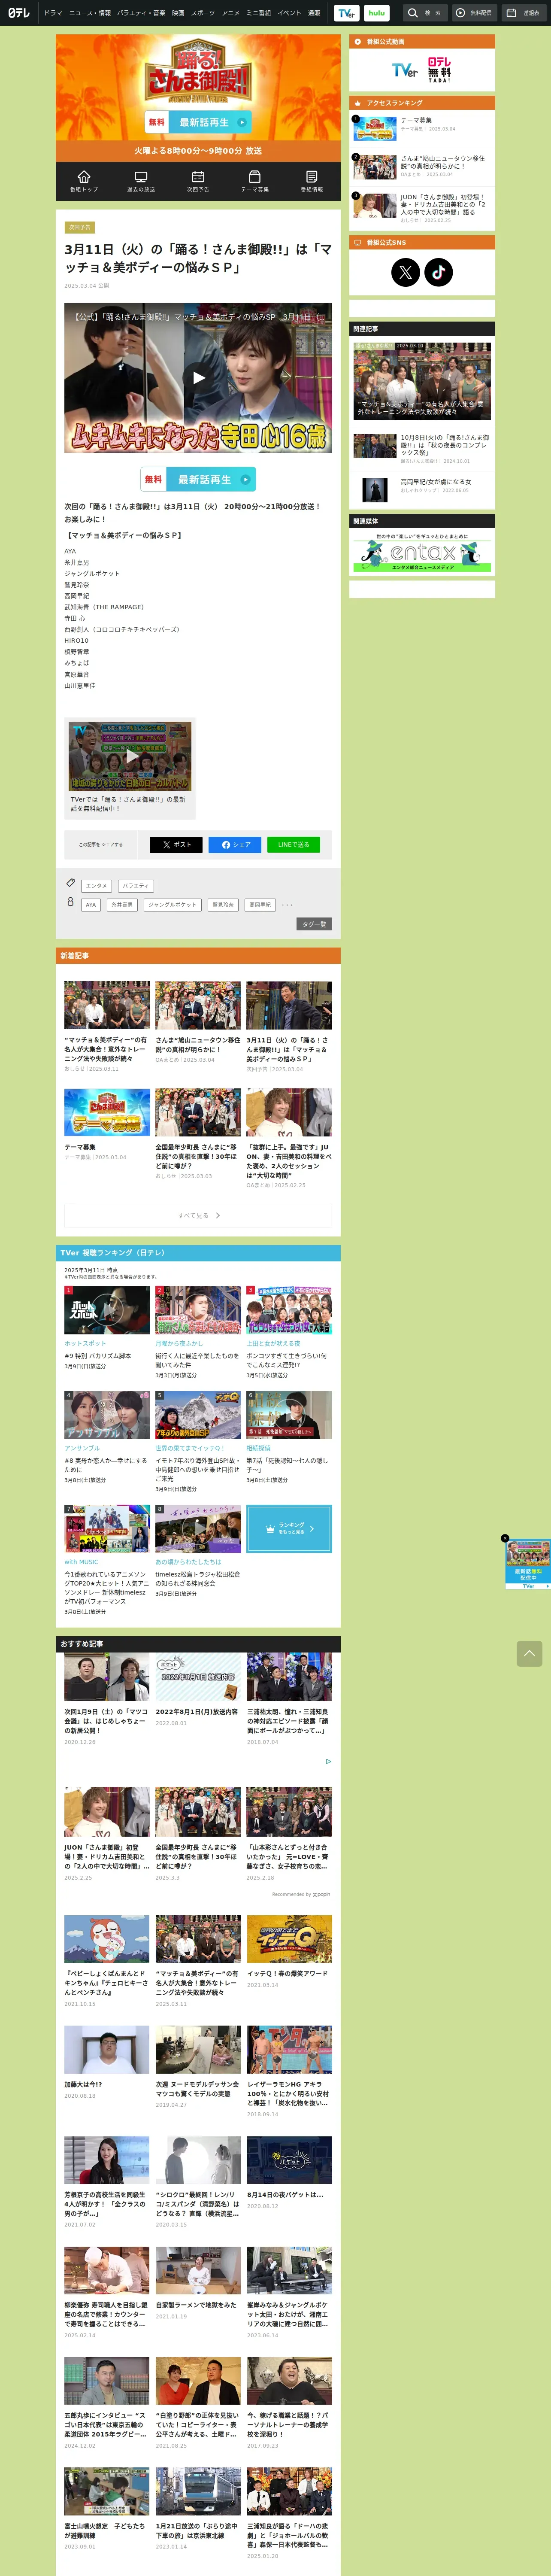Share via LINEで送る button

pos(294,844)
